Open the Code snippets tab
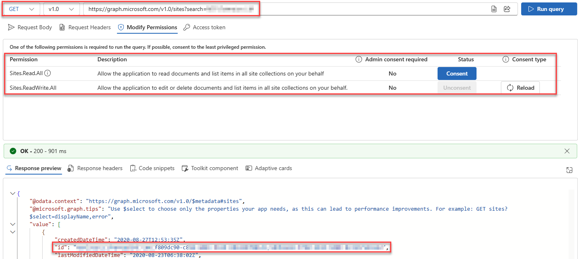The height and width of the screenshot is (259, 578). 152,168
